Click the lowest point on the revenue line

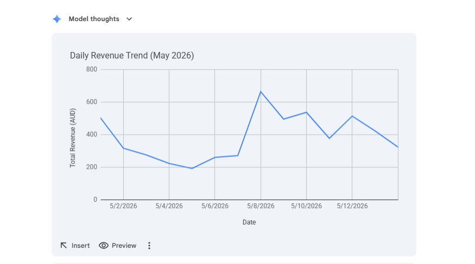click(192, 168)
